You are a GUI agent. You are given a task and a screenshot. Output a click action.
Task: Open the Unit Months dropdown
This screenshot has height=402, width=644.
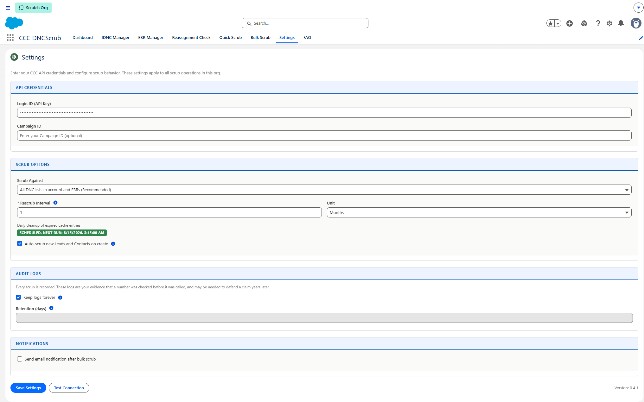[x=479, y=212]
